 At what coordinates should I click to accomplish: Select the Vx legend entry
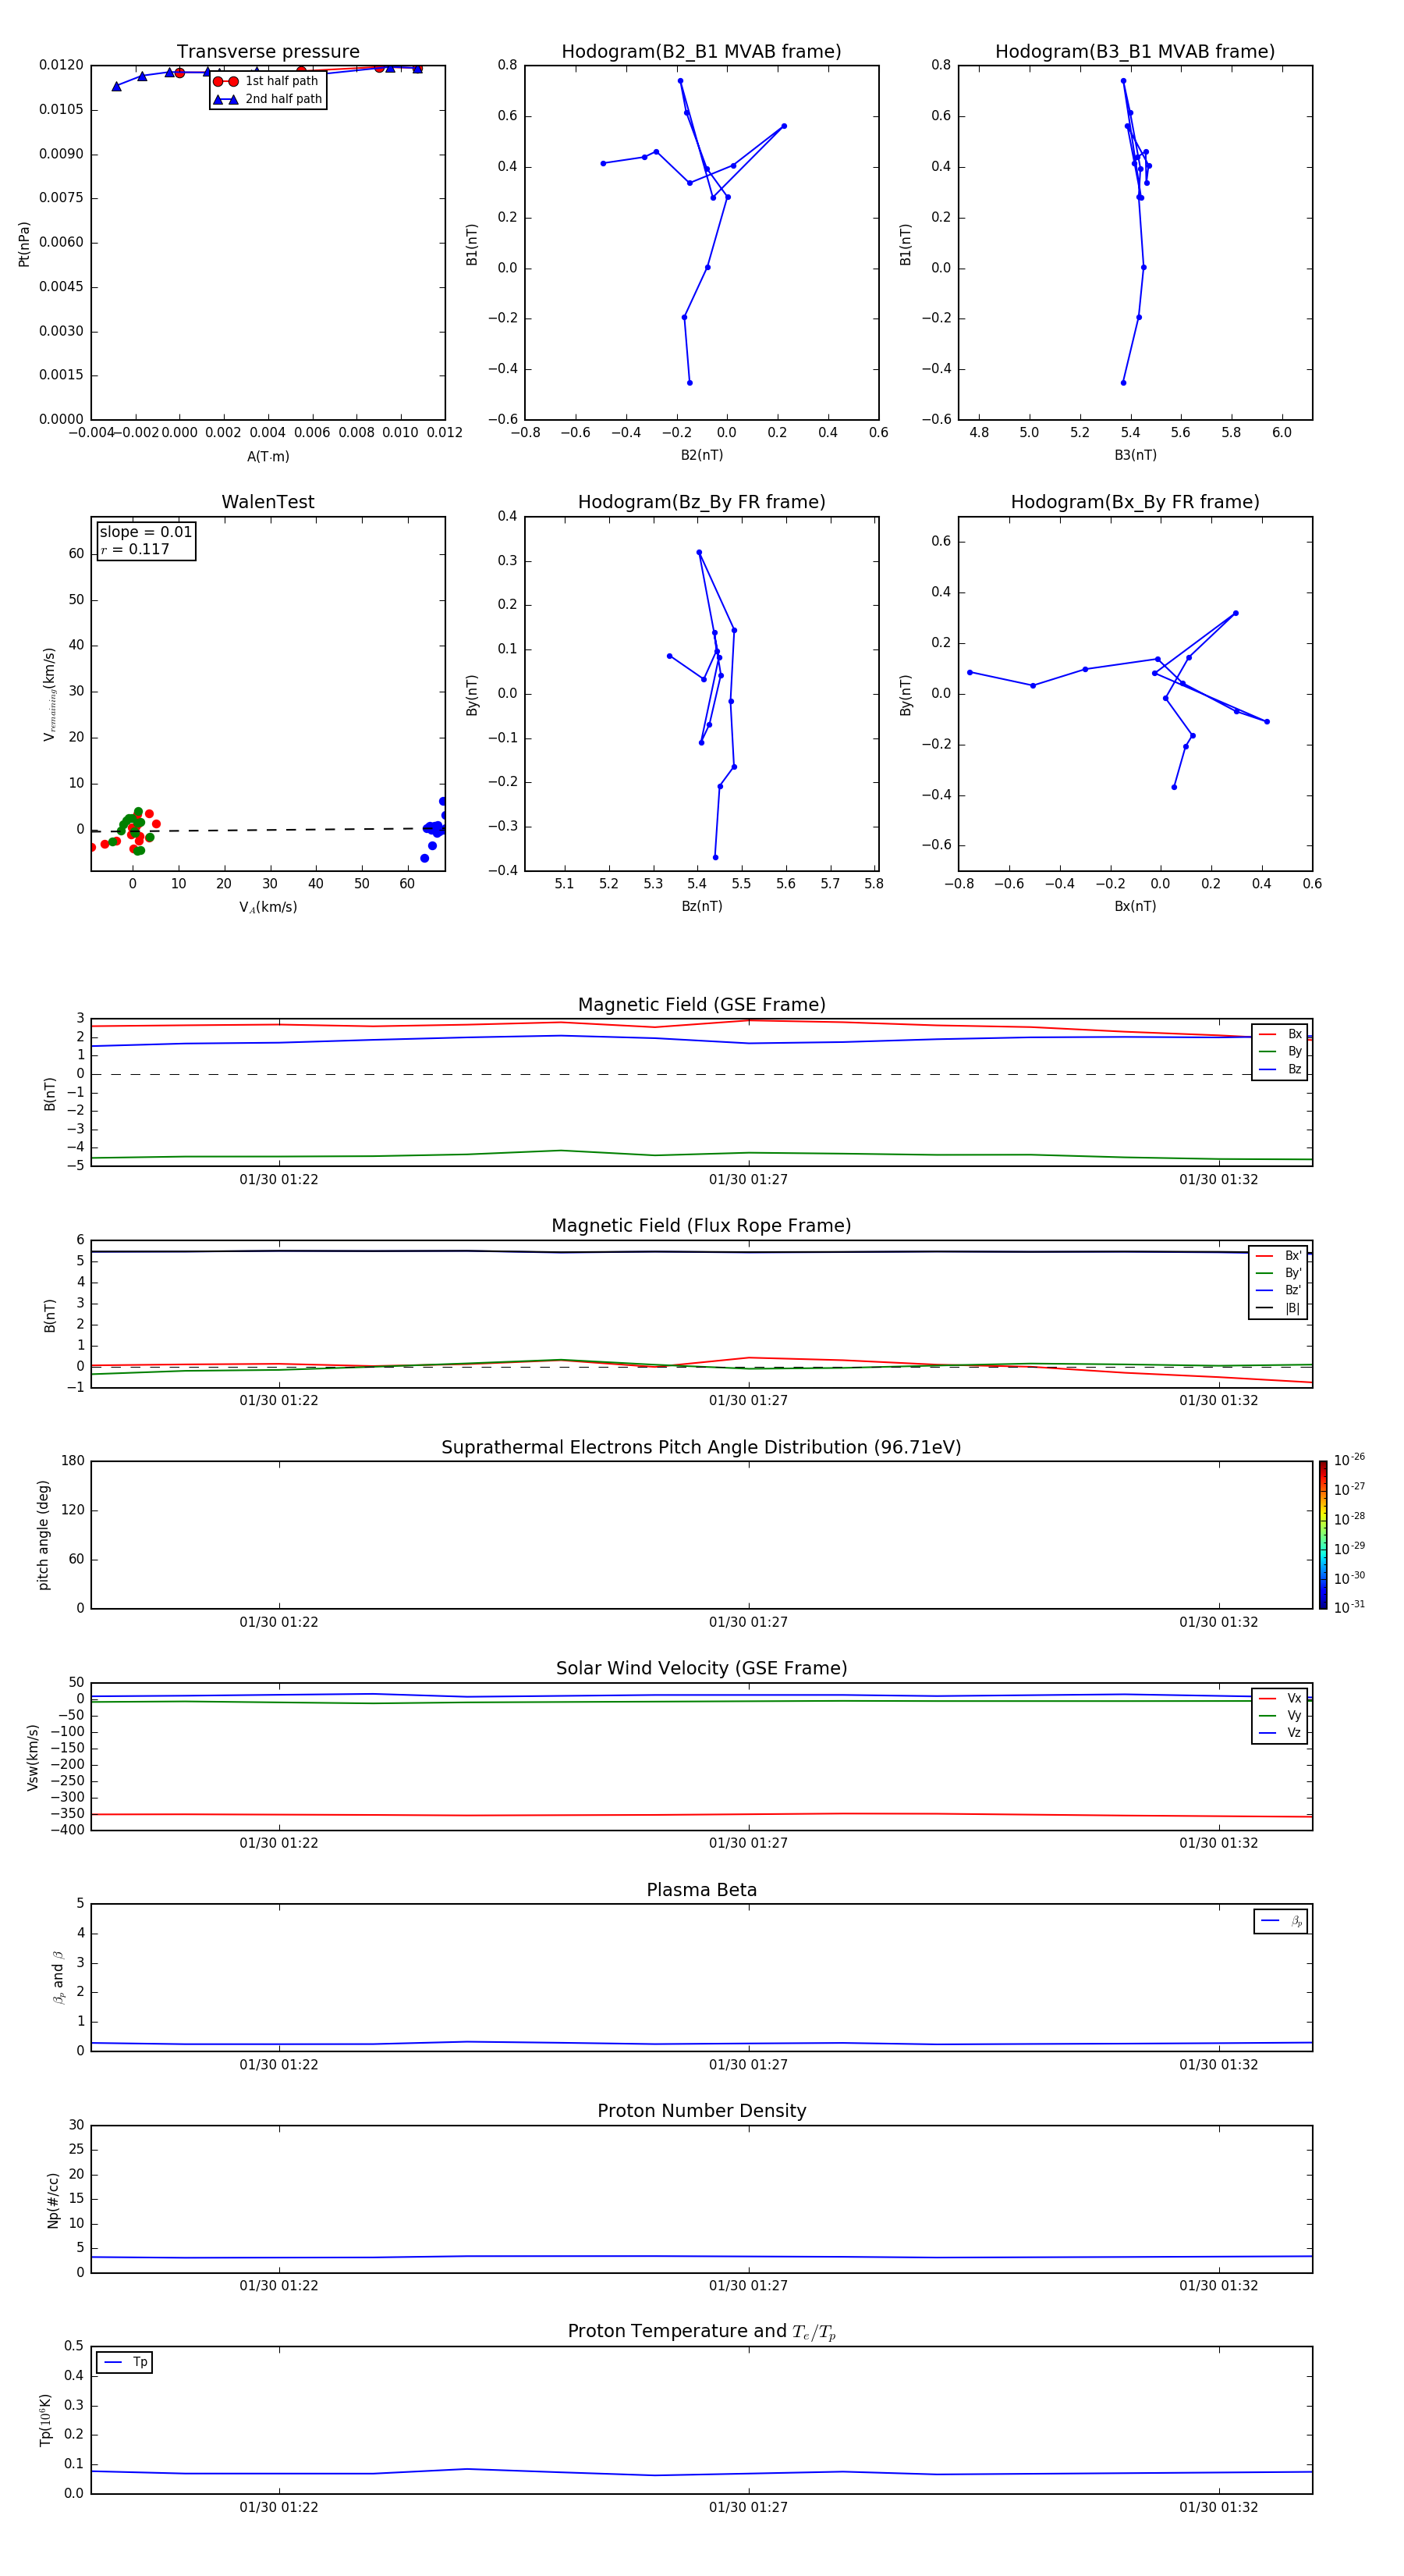point(1280,1699)
